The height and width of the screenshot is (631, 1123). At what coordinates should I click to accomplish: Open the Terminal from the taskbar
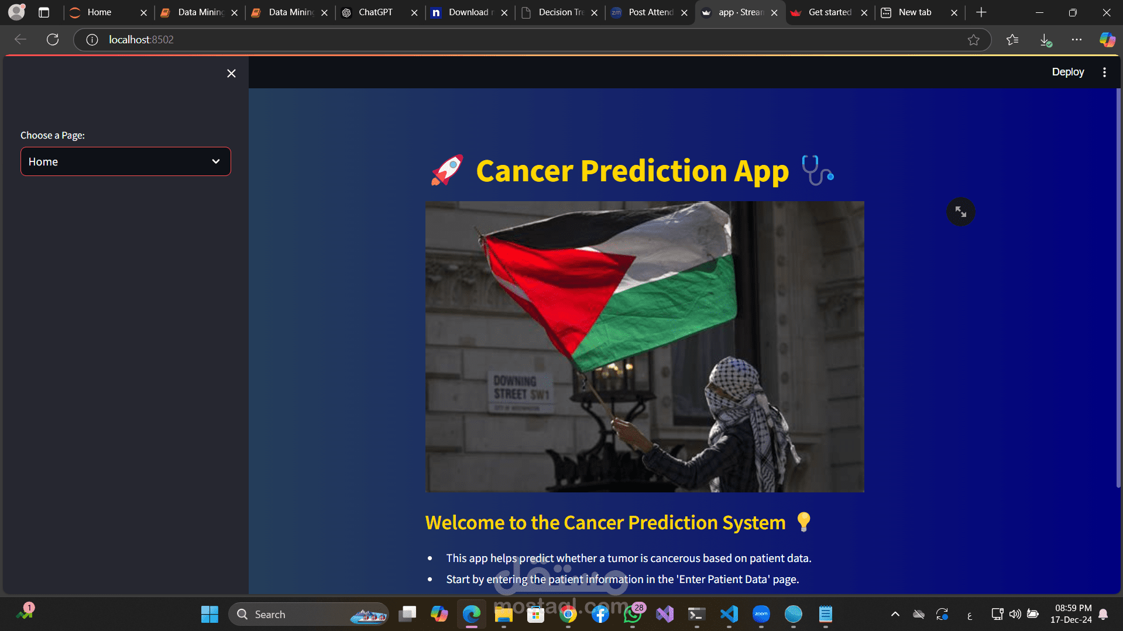[697, 614]
